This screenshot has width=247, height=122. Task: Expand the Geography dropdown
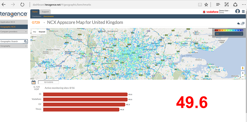(14, 46)
